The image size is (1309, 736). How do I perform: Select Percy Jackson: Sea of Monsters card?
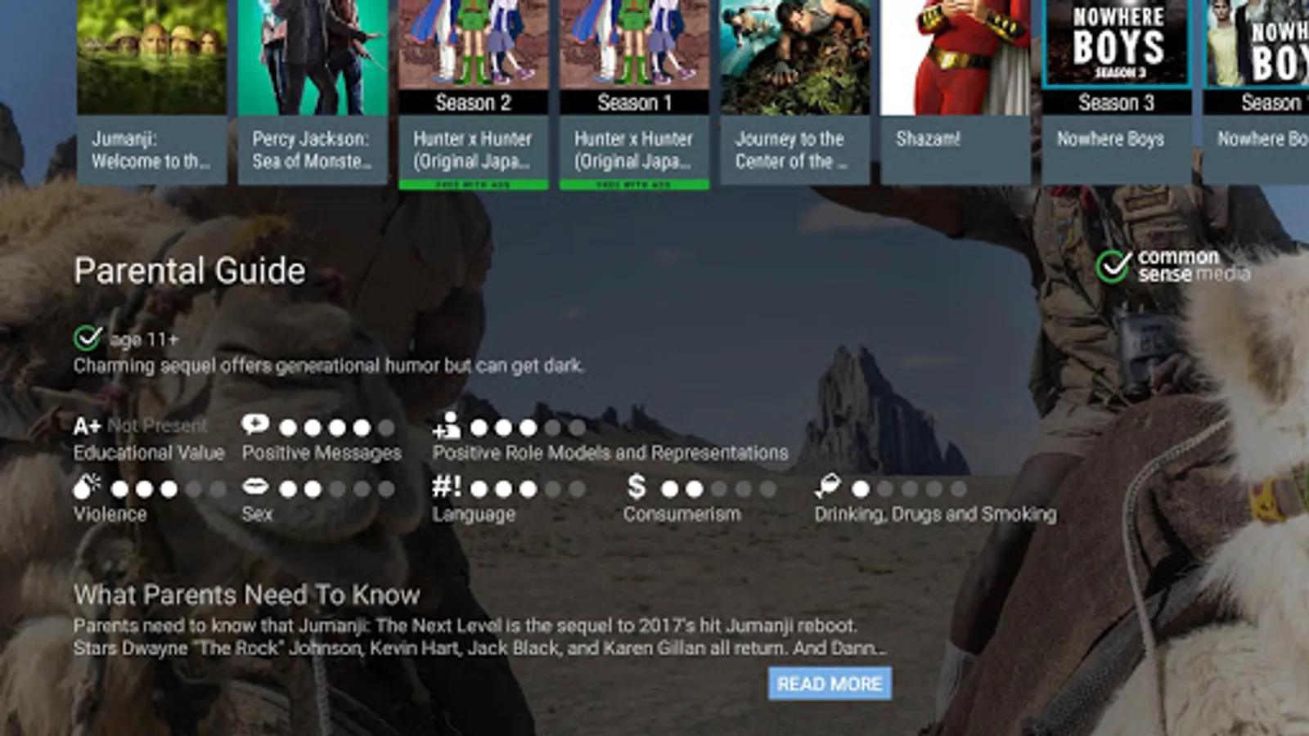(x=313, y=92)
